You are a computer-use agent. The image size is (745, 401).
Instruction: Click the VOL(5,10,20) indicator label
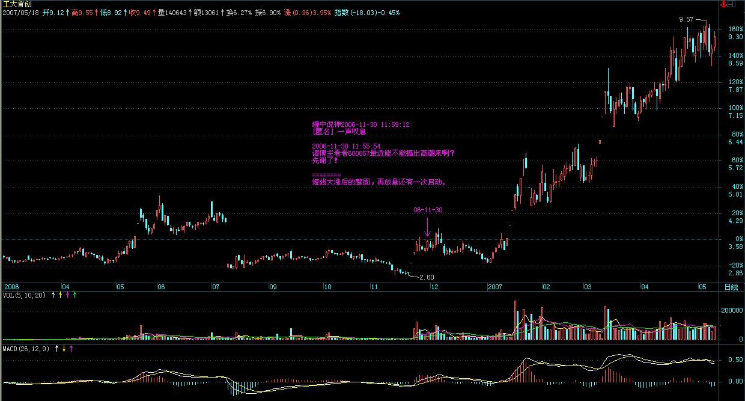point(24,295)
